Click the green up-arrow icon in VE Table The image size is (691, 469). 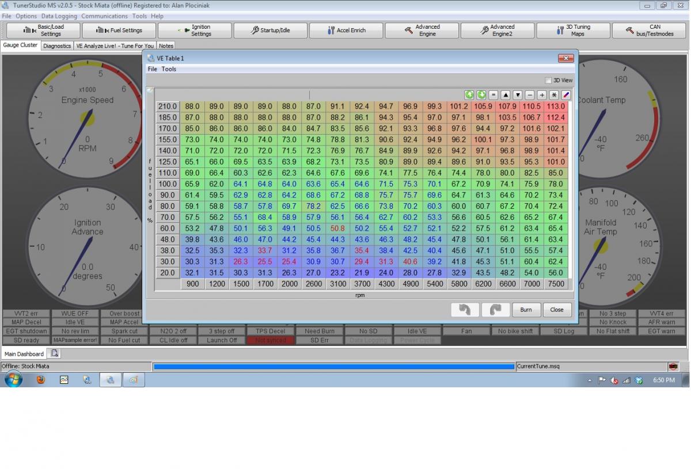coord(469,95)
